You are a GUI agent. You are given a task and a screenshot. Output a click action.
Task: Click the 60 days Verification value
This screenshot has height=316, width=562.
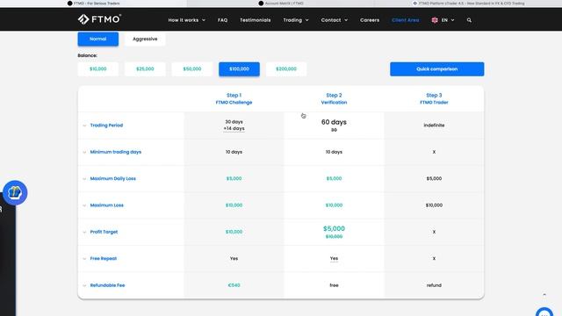click(x=334, y=122)
